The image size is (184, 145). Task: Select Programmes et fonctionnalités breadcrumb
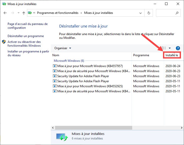tap(58, 13)
